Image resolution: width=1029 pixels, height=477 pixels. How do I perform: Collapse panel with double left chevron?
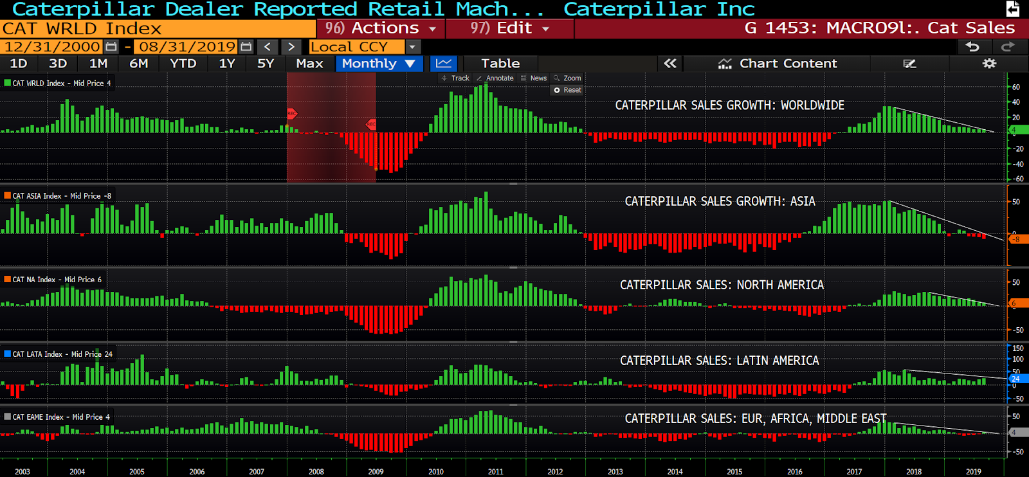coord(670,63)
